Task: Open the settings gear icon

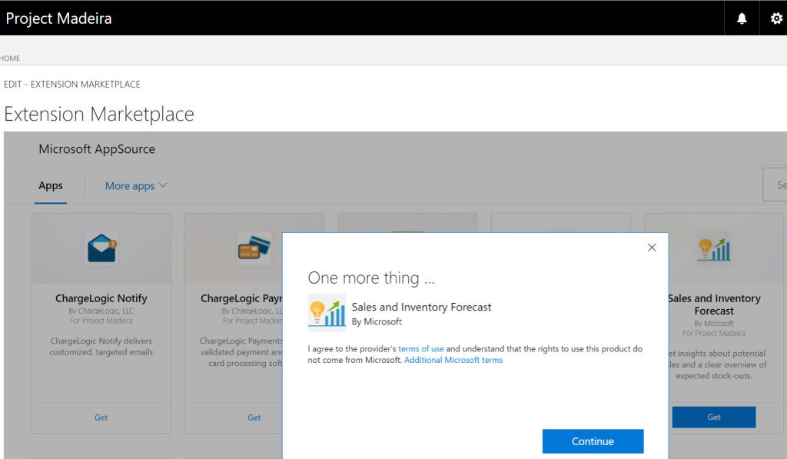Action: (776, 18)
